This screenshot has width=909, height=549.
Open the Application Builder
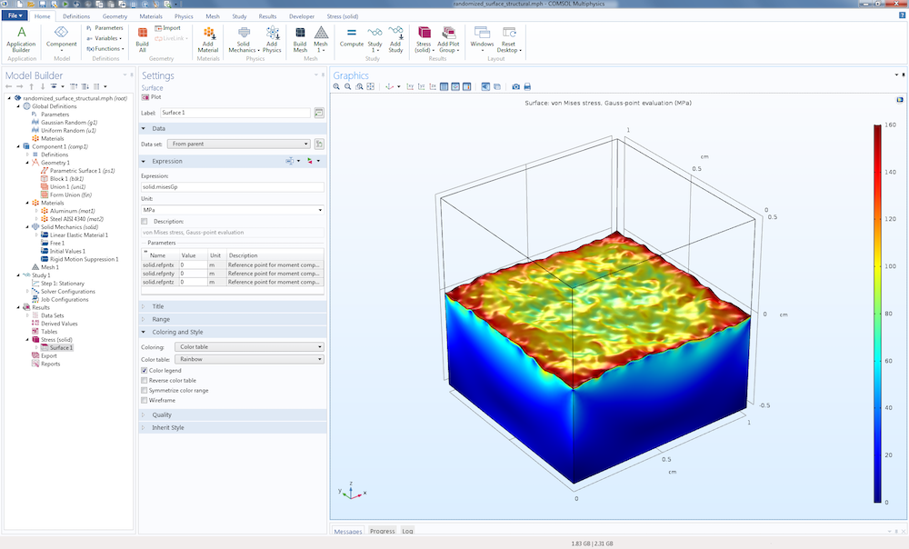[21, 39]
